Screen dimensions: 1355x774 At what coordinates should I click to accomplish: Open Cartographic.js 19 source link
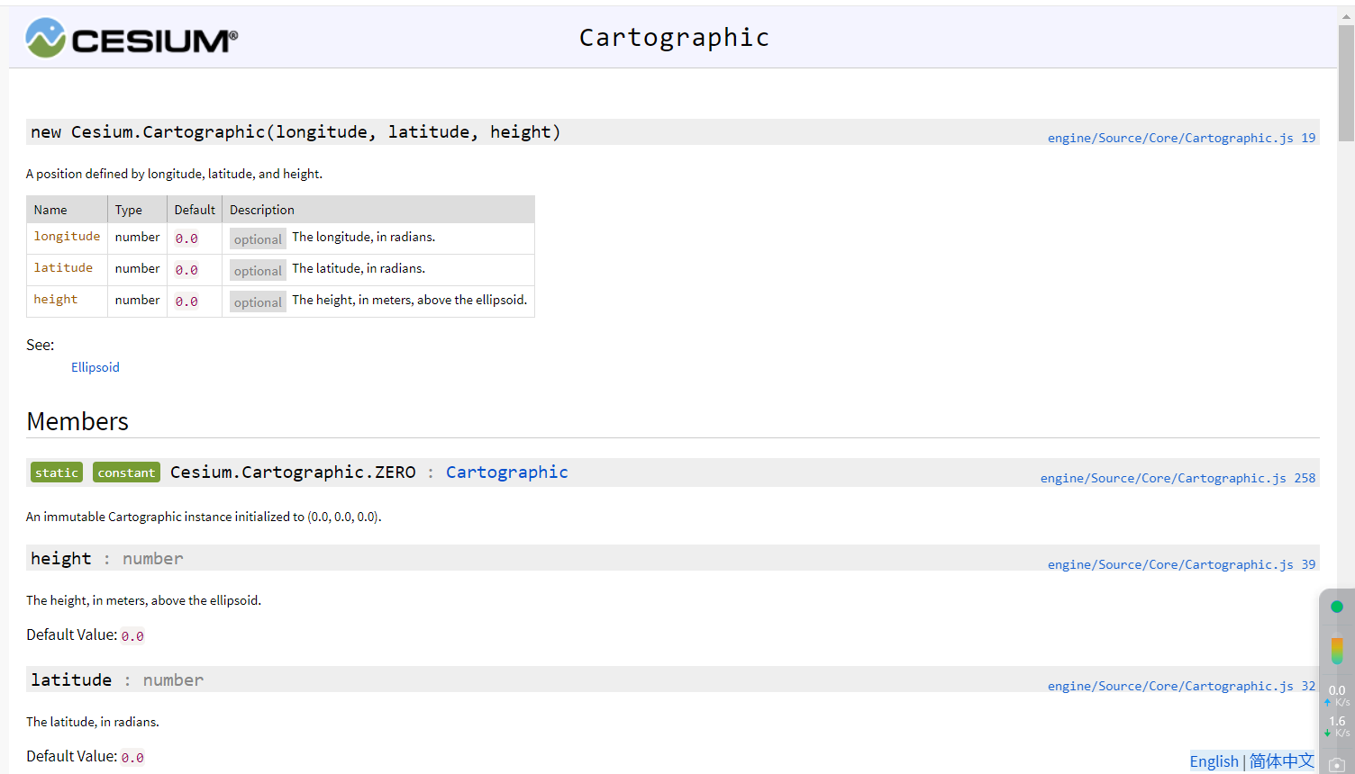1181,138
